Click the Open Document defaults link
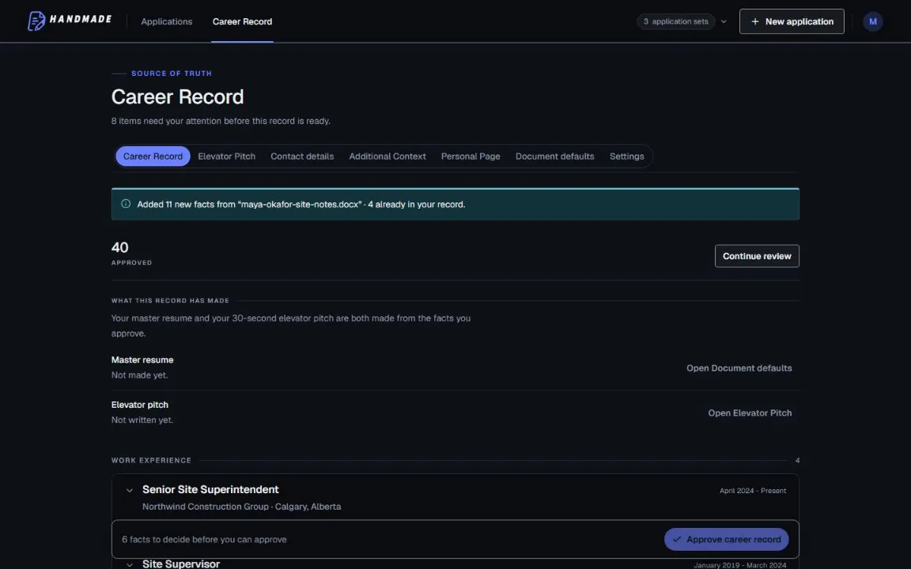 point(739,368)
